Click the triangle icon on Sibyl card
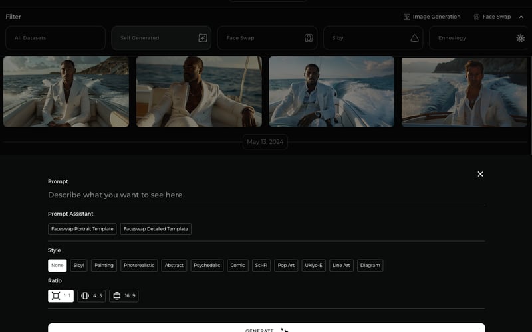 point(414,38)
